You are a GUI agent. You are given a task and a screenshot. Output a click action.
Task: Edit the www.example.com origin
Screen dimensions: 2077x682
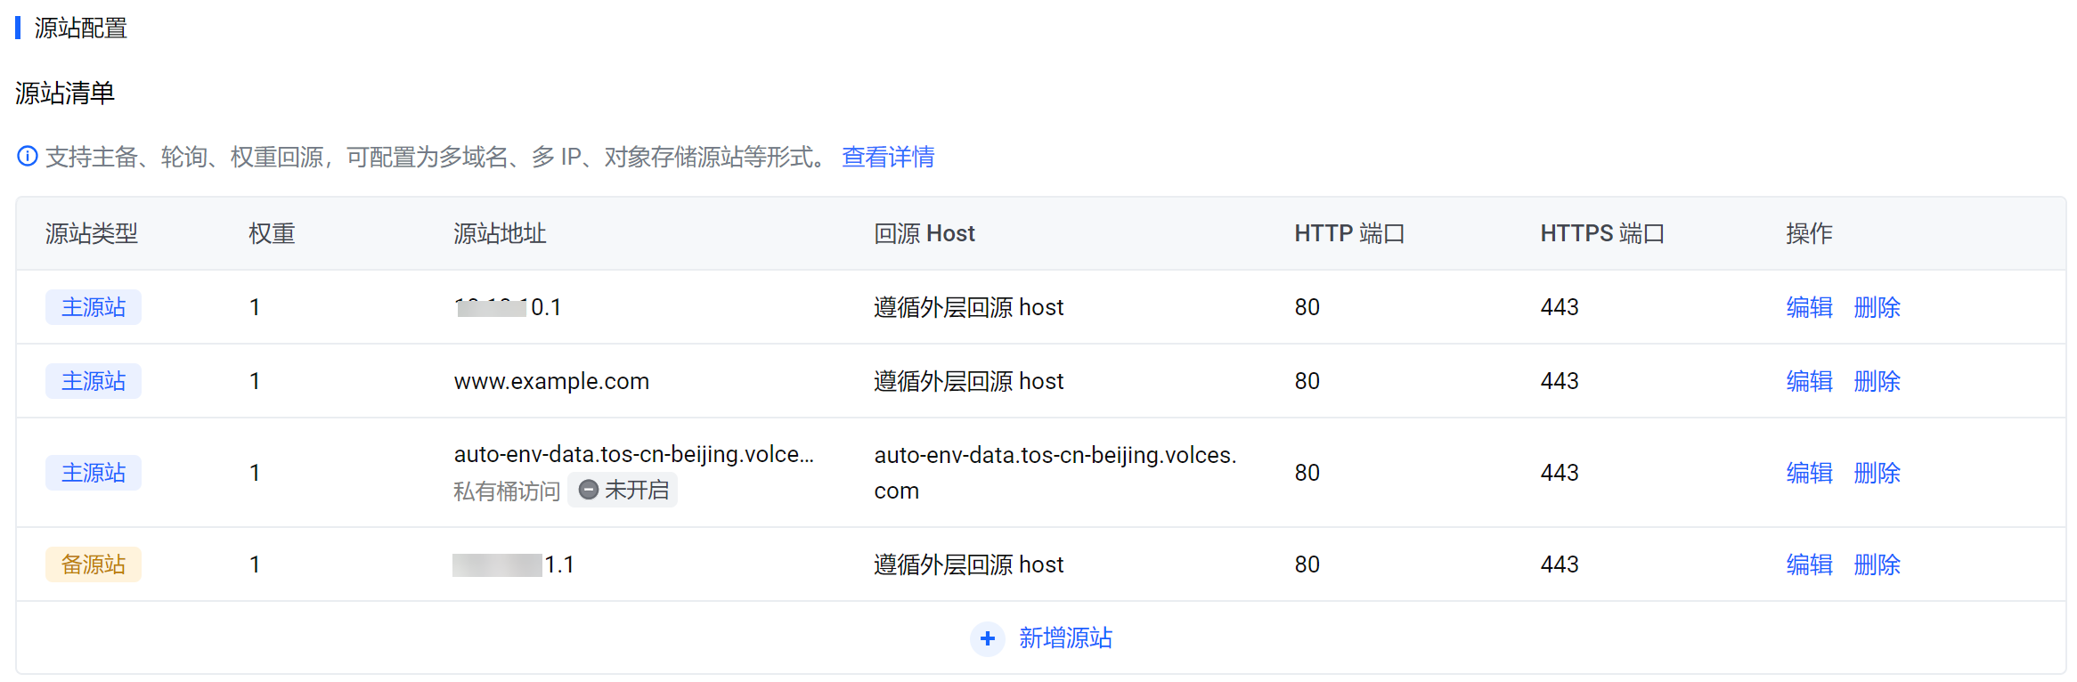click(x=1809, y=381)
